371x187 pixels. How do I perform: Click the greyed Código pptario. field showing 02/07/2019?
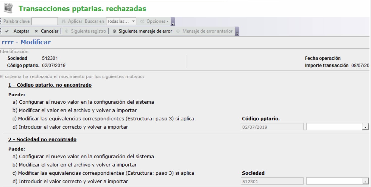[x=272, y=127]
